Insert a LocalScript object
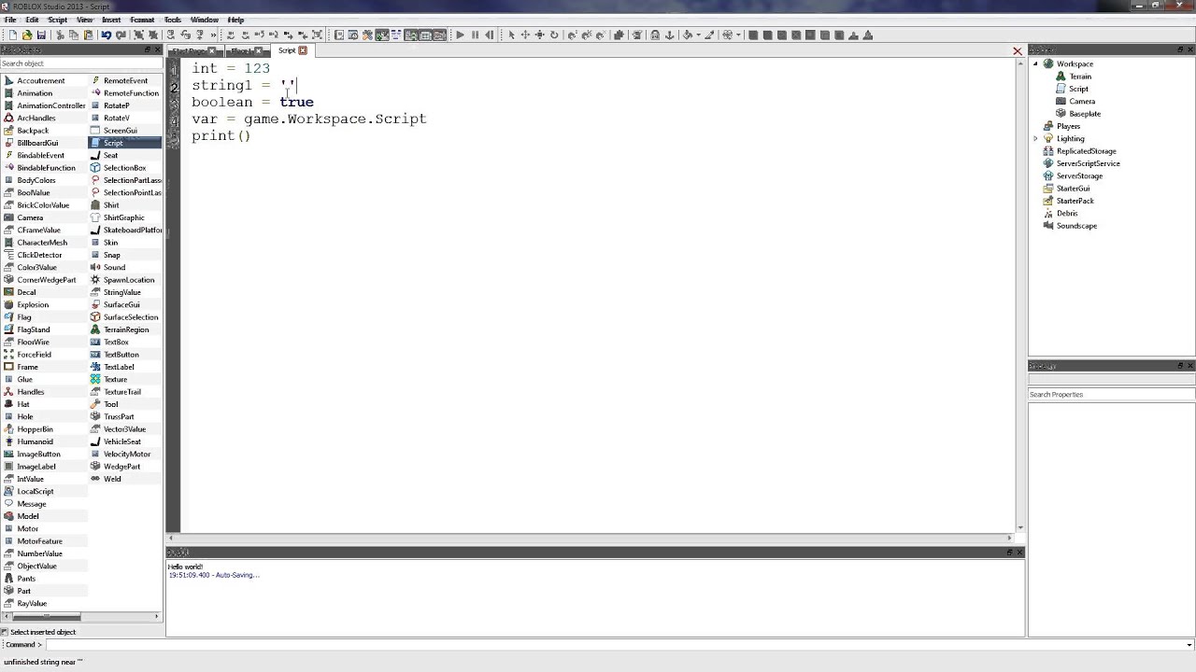1196x672 pixels. [35, 491]
